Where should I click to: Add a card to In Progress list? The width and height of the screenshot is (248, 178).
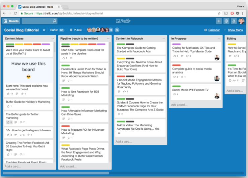tap(179, 104)
